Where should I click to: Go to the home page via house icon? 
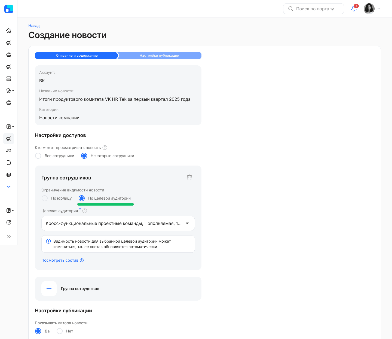9,31
